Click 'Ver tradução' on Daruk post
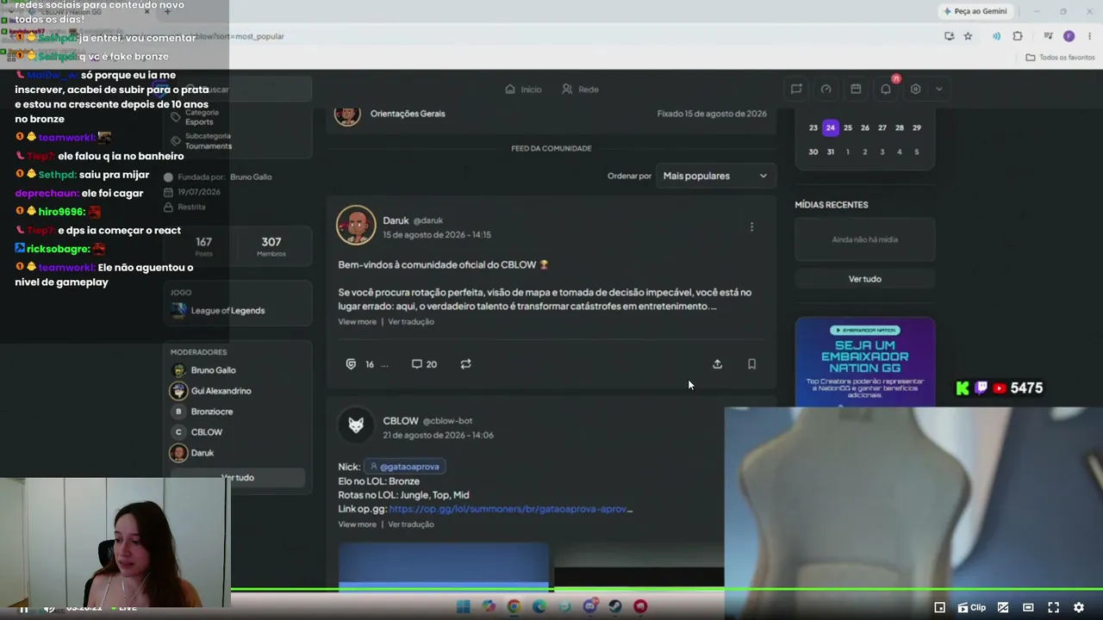1103x620 pixels. [x=411, y=322]
